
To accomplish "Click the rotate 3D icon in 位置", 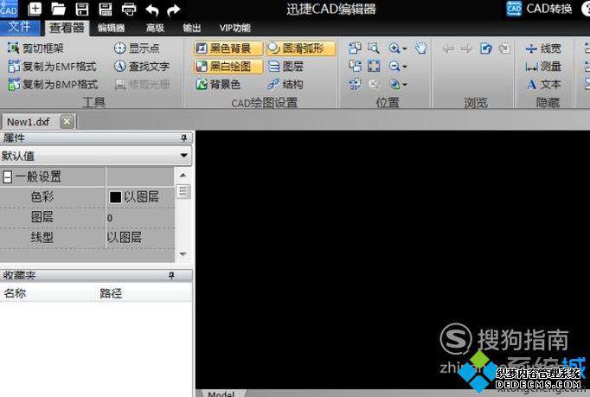I will click(x=355, y=84).
